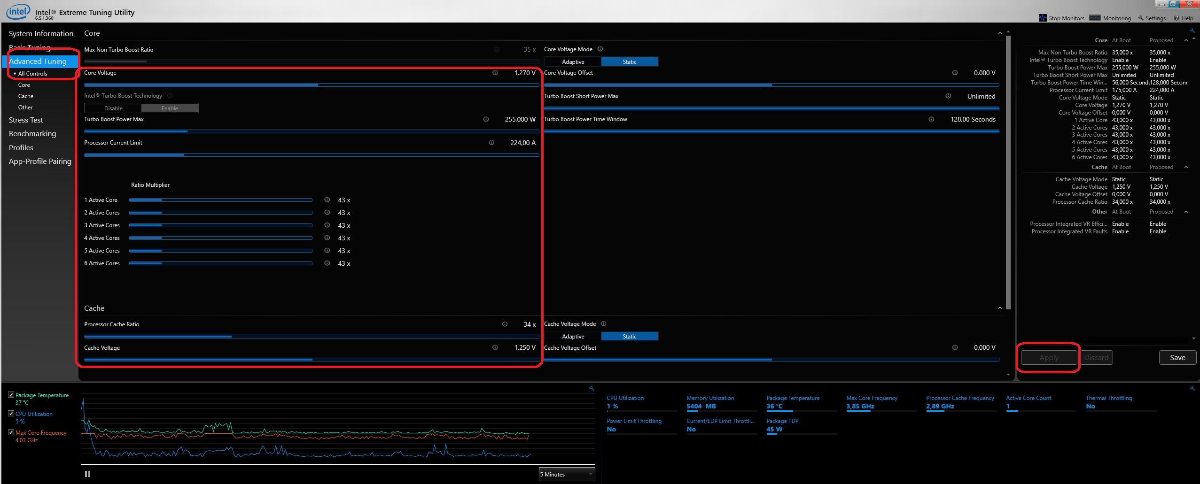Image resolution: width=1200 pixels, height=484 pixels.
Task: Open the Help question mark icon
Action: point(1177,18)
